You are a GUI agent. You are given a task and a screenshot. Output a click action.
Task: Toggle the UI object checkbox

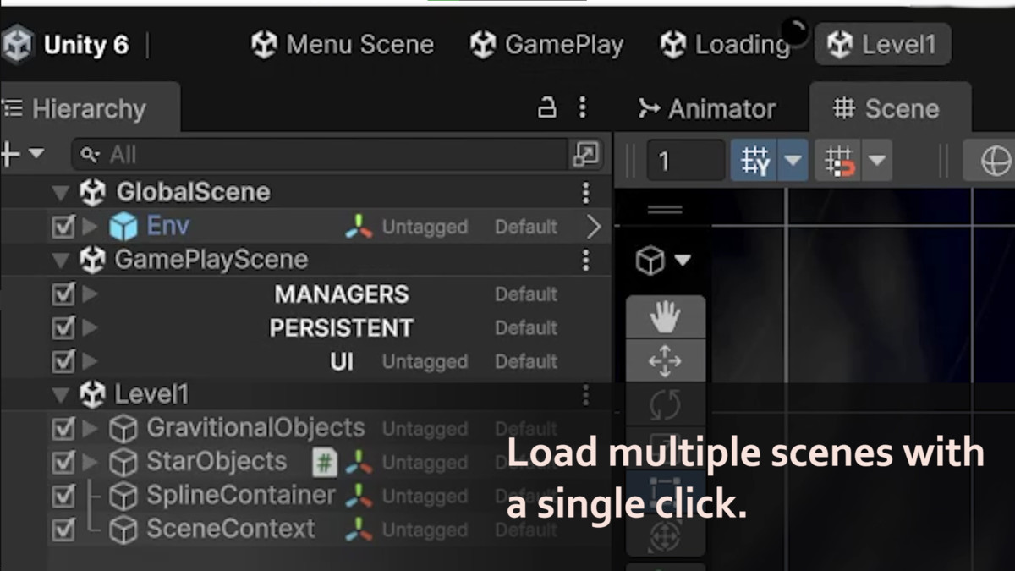pyautogui.click(x=63, y=362)
